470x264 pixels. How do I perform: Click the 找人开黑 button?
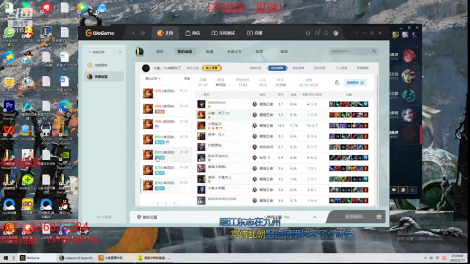211,68
